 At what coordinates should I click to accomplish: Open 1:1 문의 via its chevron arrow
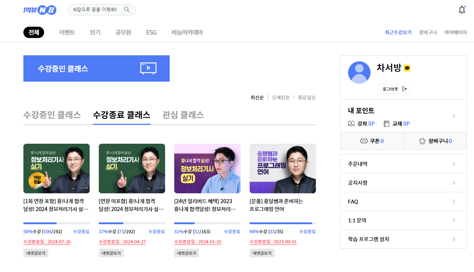pos(454,220)
